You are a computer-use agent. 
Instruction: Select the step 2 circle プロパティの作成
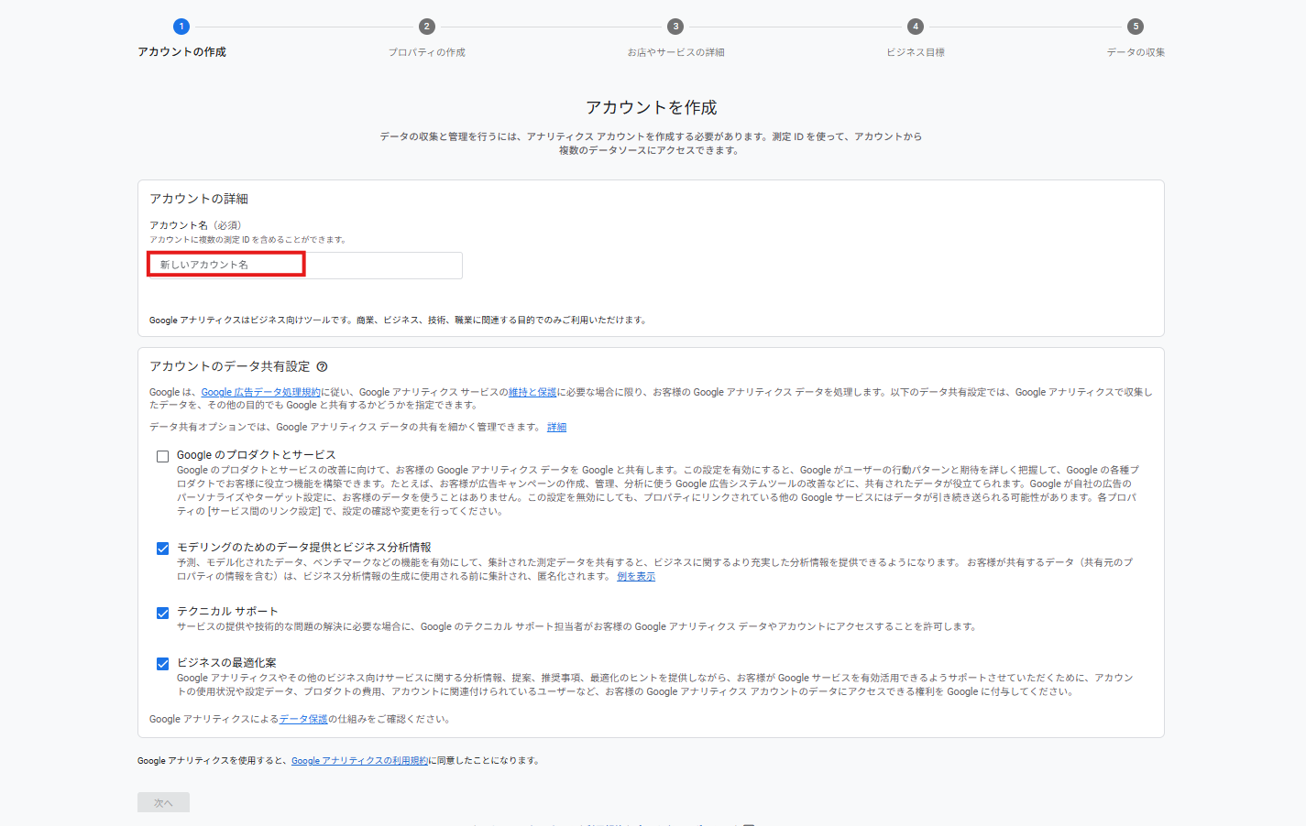click(x=426, y=27)
